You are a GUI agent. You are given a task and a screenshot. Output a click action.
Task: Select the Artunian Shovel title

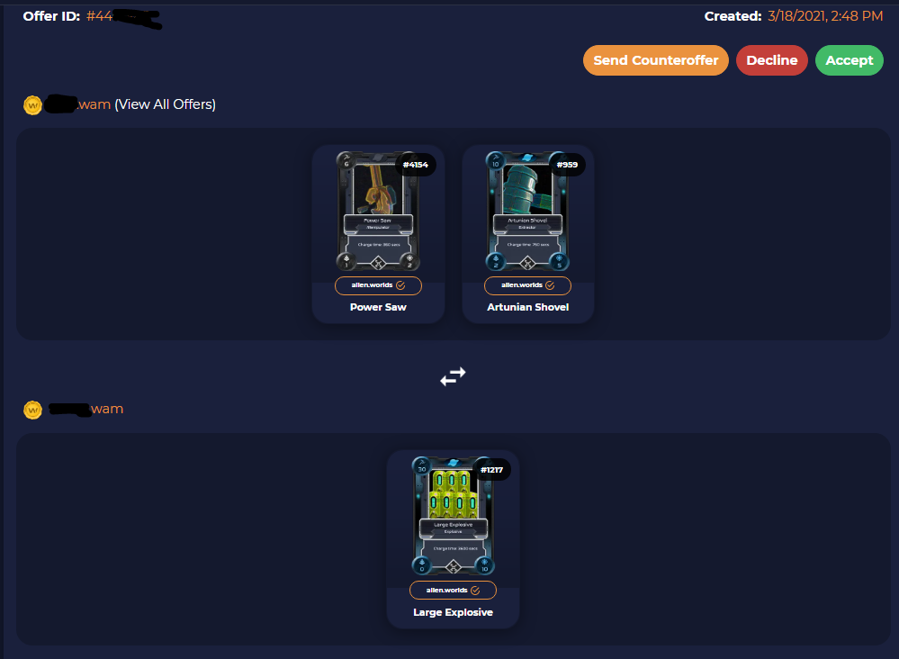click(x=527, y=307)
